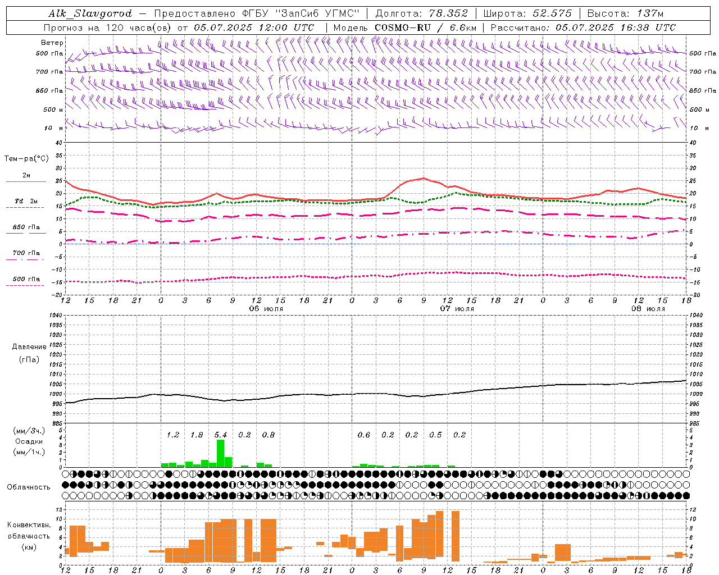The width and height of the screenshot is (719, 575).
Task: Select the forecast line Прогноз на 120 часа(ов)
Action: tap(108, 28)
